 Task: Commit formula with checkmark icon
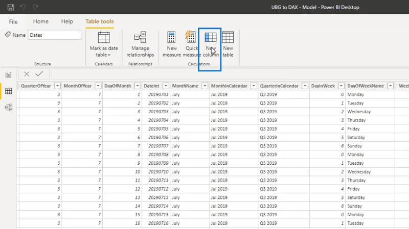39,74
